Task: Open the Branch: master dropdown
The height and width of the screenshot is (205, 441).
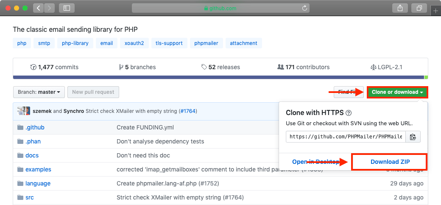Action: 39,92
